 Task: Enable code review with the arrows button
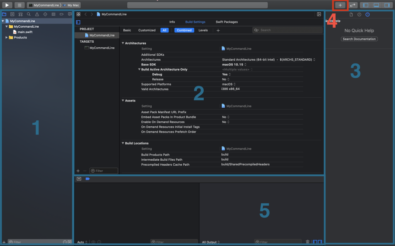353,5
